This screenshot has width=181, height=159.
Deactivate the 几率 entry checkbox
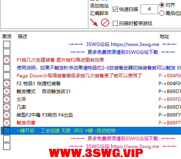click(7, 107)
